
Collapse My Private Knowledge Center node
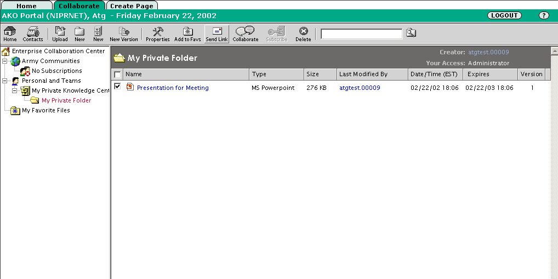(15, 91)
